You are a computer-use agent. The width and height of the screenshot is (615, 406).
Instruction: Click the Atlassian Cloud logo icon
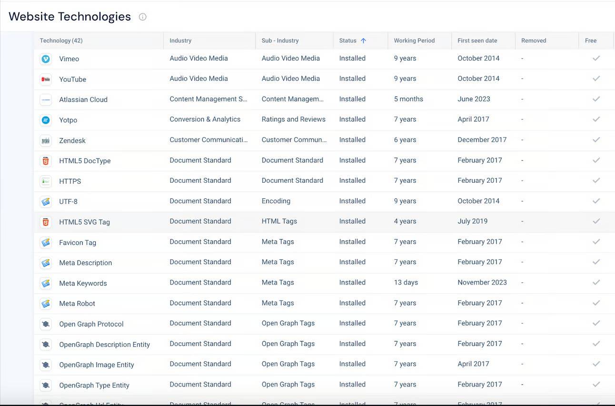pos(46,99)
